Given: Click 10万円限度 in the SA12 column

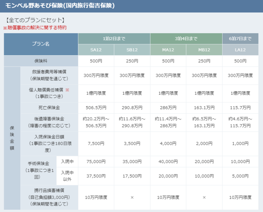Looking at the screenshot, I should coord(96,197).
